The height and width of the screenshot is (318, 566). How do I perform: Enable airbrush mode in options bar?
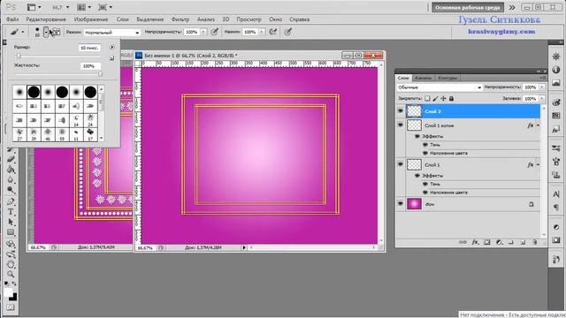pyautogui.click(x=273, y=32)
